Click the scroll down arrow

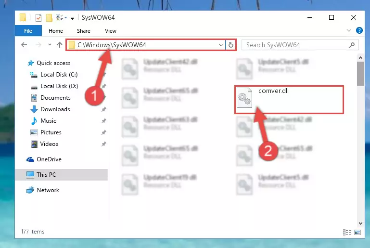[360, 223]
